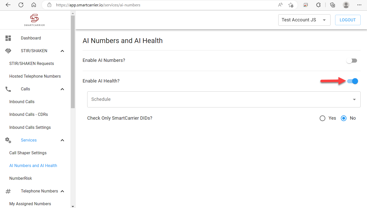
Task: Collapse the Services section chevron
Action: point(62,140)
